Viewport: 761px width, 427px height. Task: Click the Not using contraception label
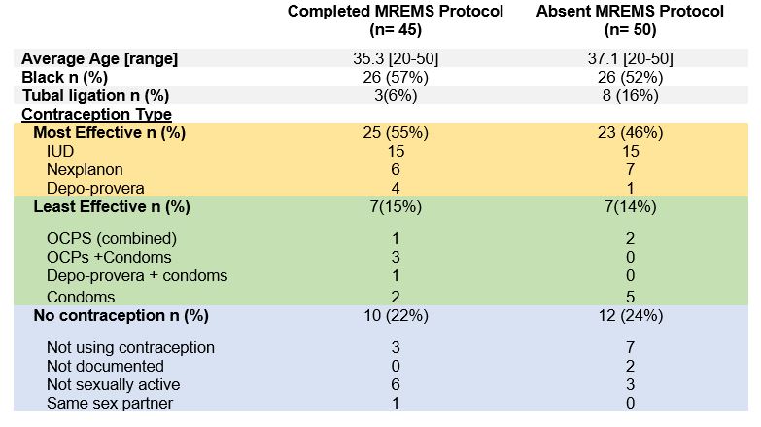[130, 347]
